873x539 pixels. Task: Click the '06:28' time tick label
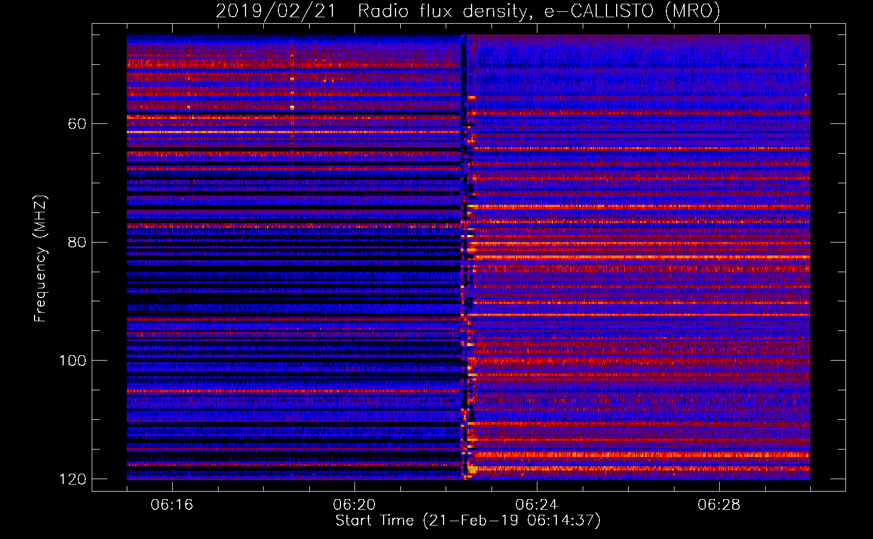(x=719, y=505)
